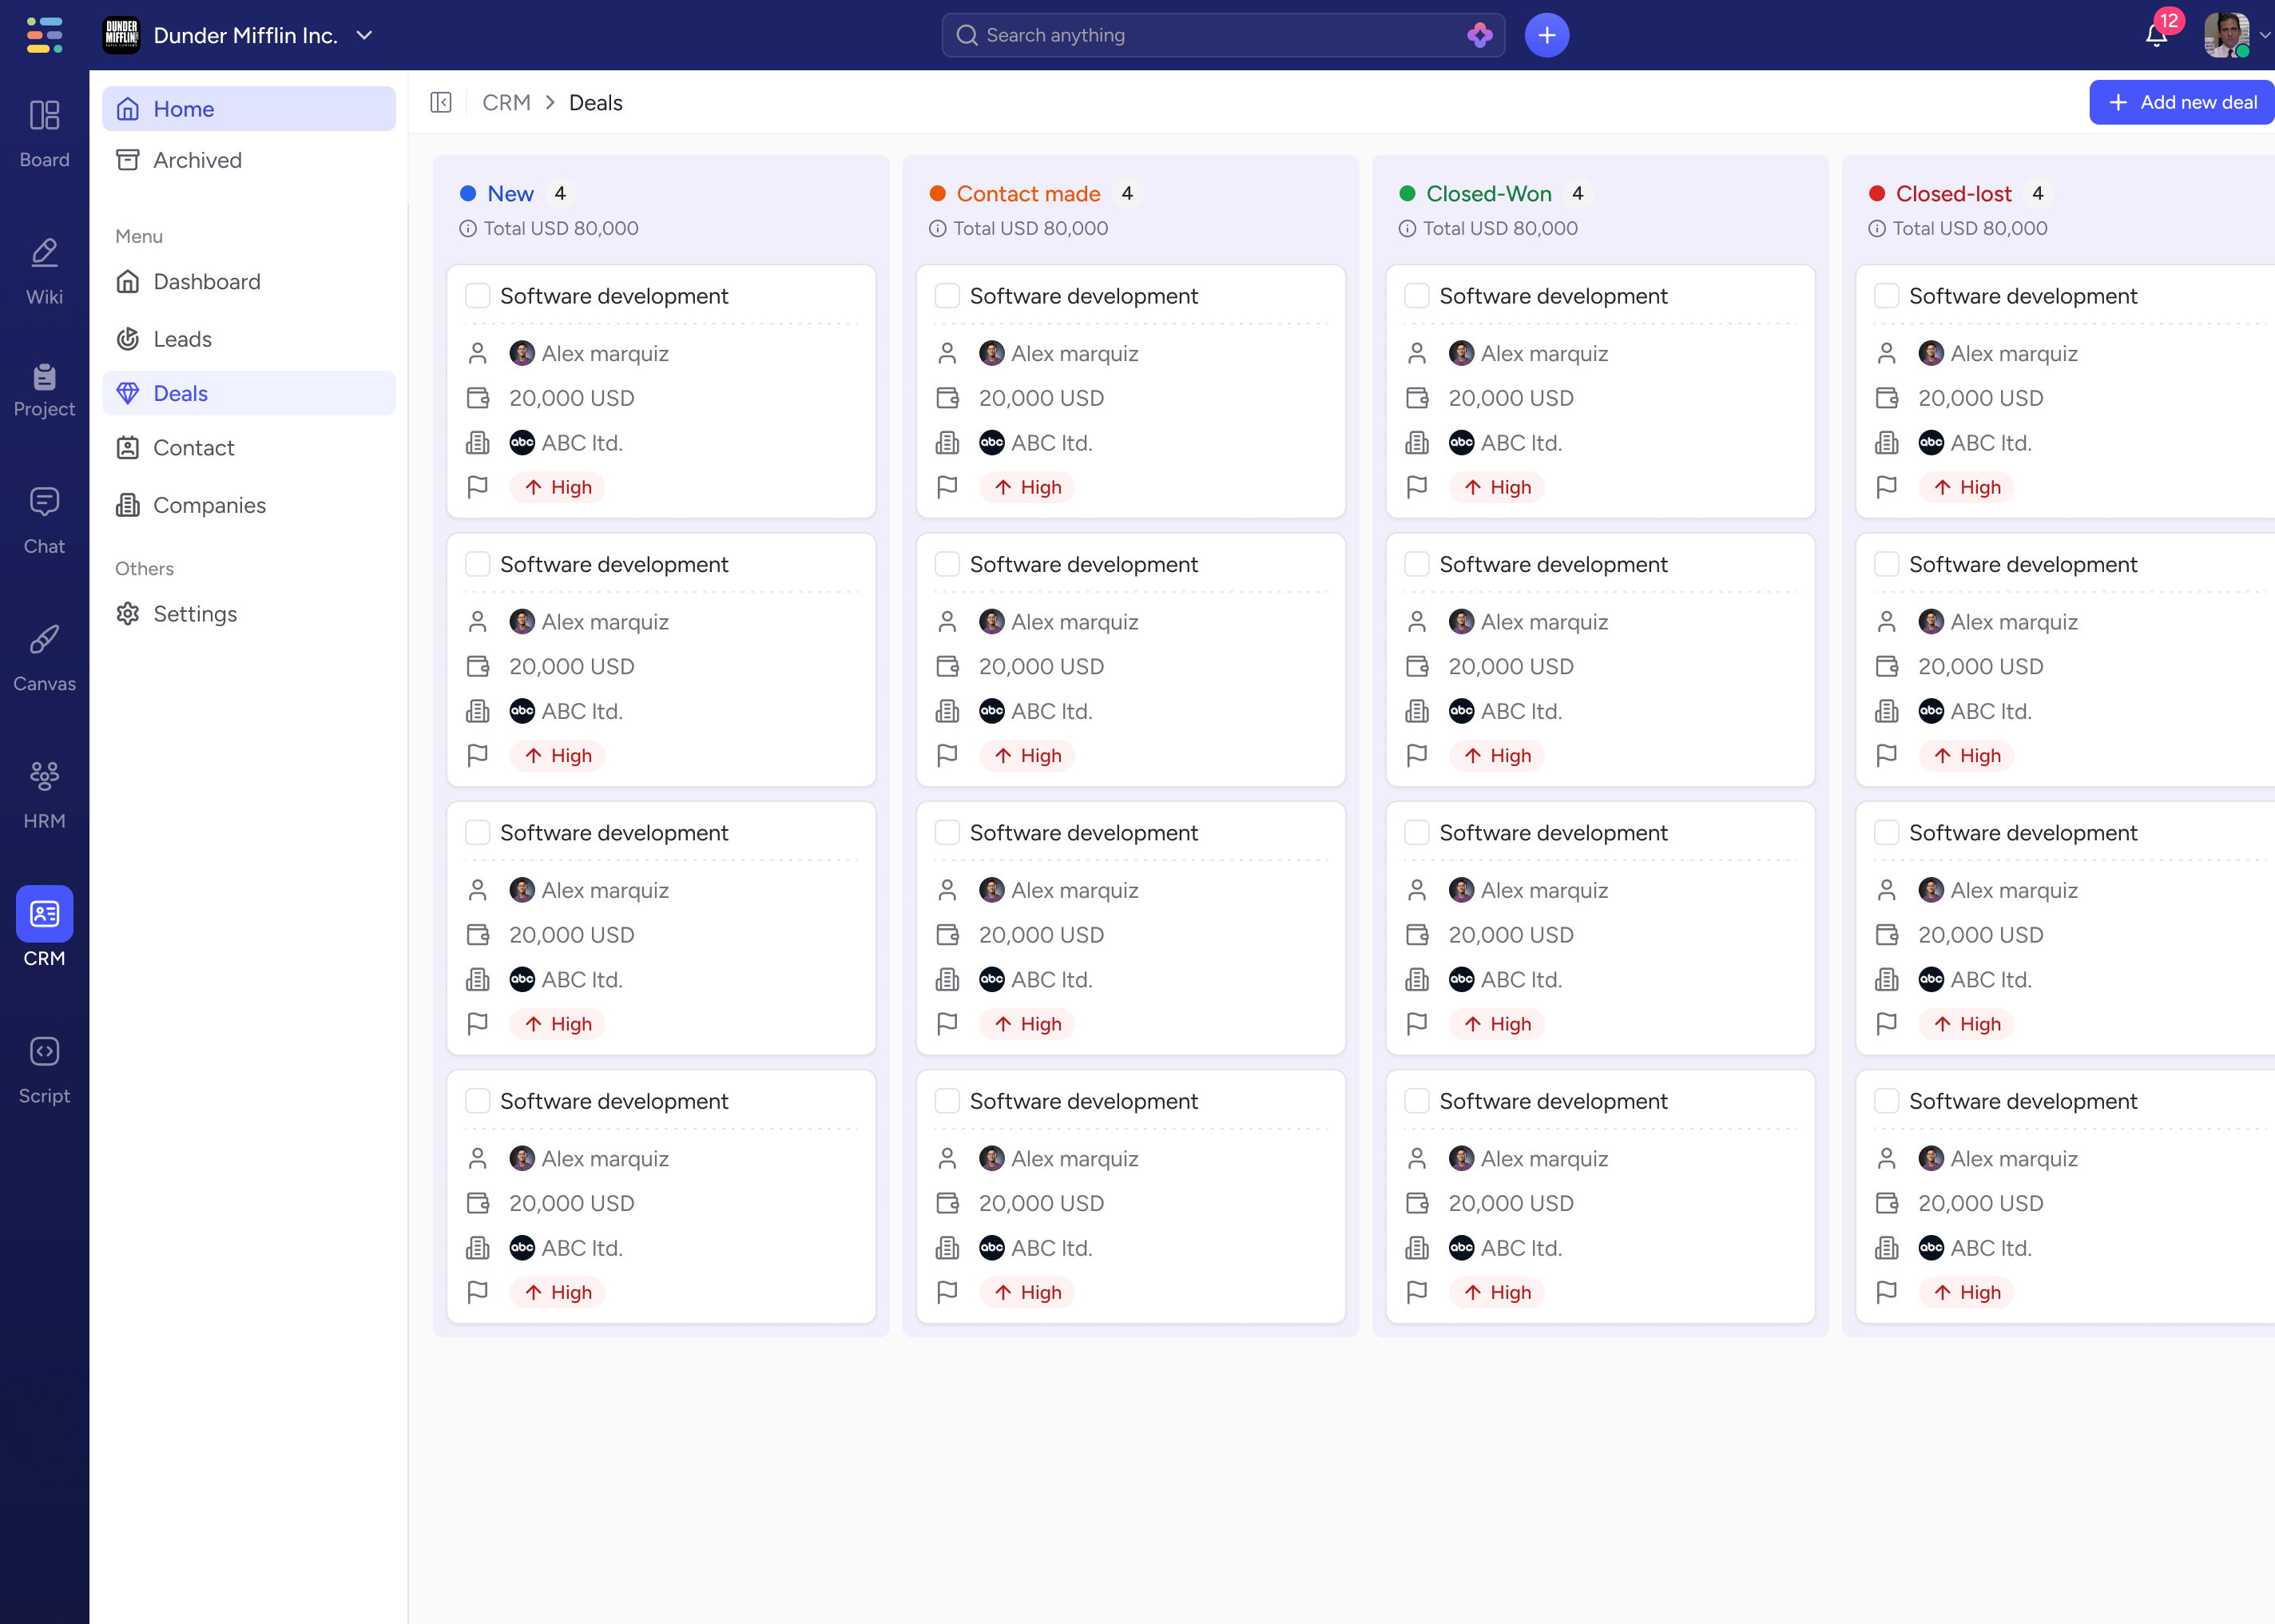Click the purple AI search icon
This screenshot has width=2275, height=1624.
coord(1479,35)
